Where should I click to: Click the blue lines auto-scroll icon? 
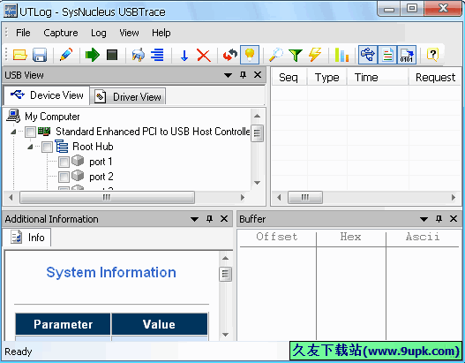pyautogui.click(x=157, y=55)
